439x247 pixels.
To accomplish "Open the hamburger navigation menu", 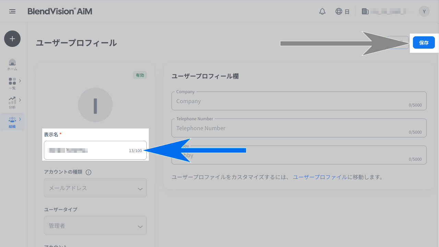I will [x=12, y=11].
